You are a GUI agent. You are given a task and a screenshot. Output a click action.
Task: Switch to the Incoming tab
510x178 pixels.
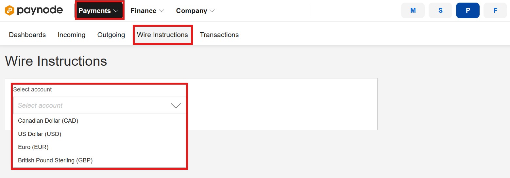pyautogui.click(x=72, y=35)
